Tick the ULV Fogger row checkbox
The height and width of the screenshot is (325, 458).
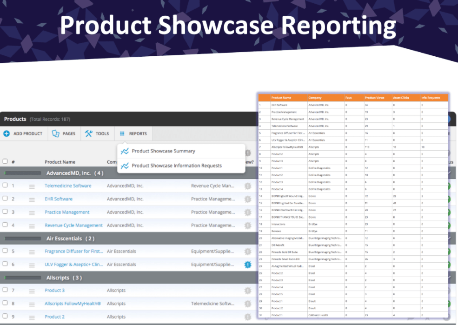point(5,264)
